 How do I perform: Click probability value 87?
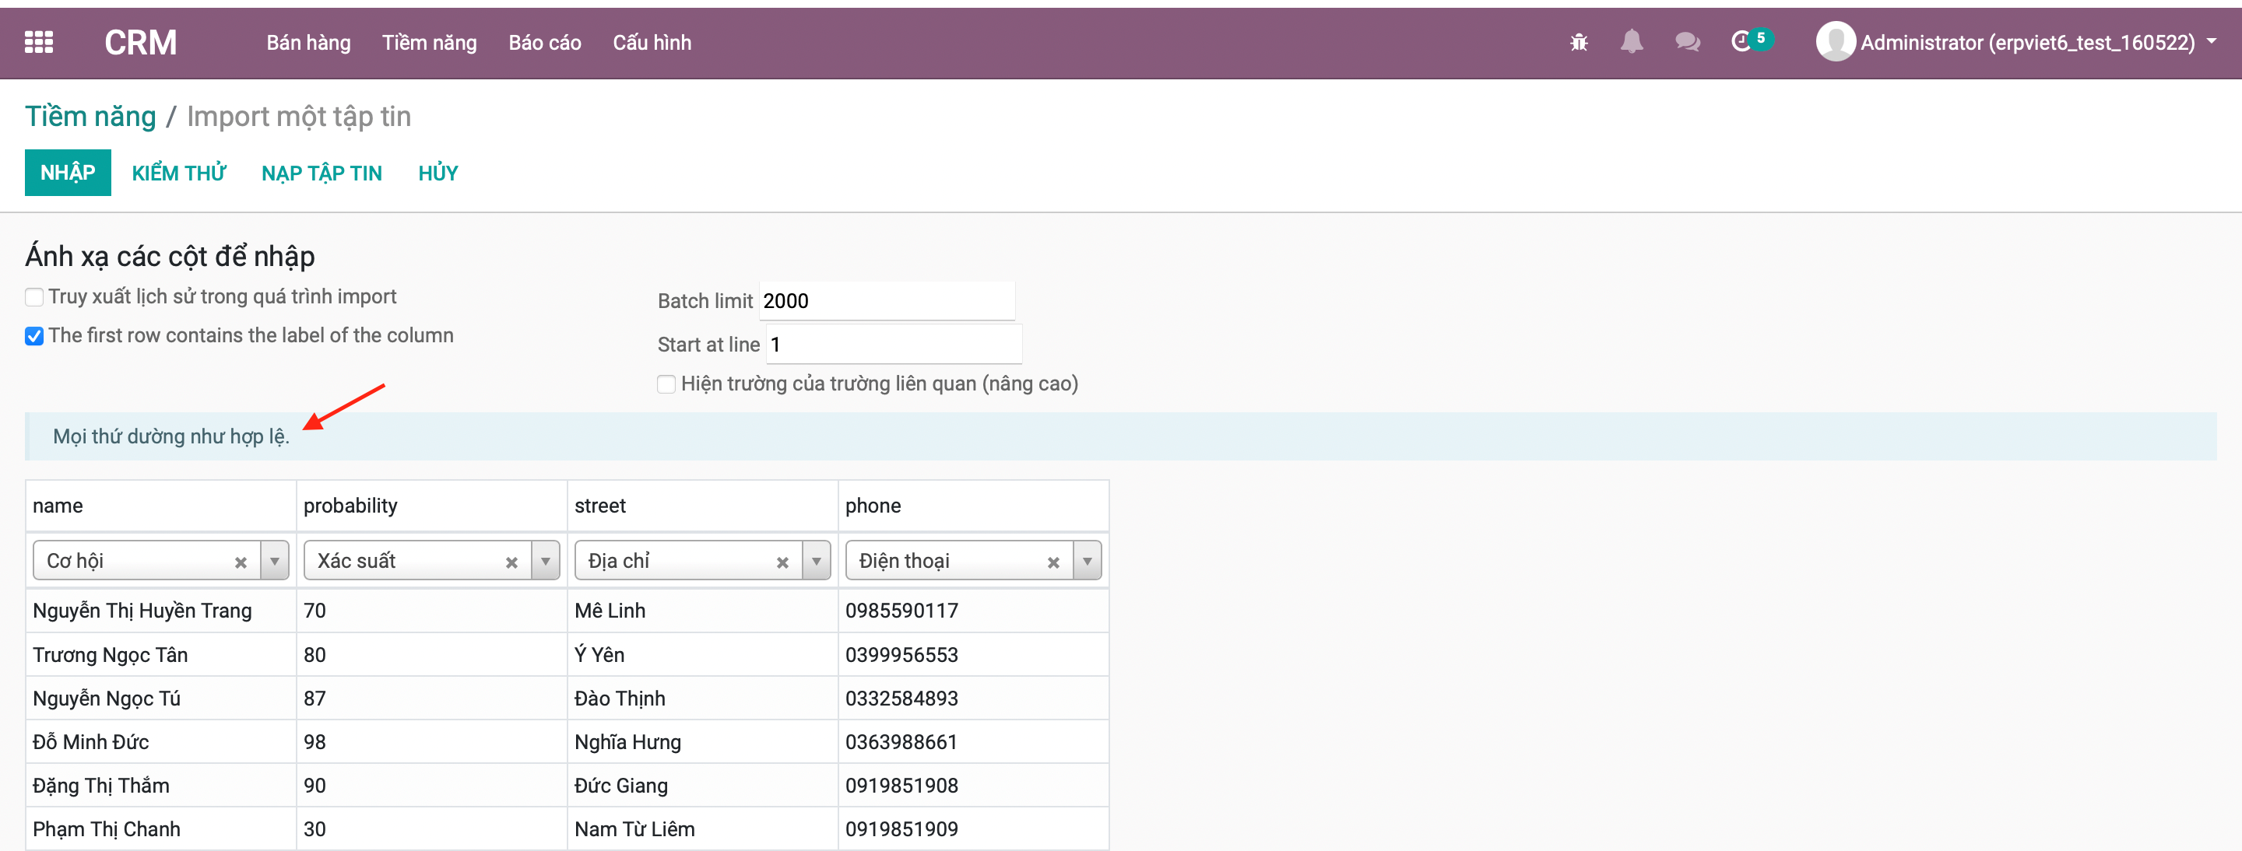(432, 698)
